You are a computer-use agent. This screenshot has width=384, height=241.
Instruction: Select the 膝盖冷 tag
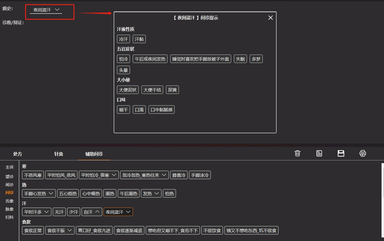point(179,175)
